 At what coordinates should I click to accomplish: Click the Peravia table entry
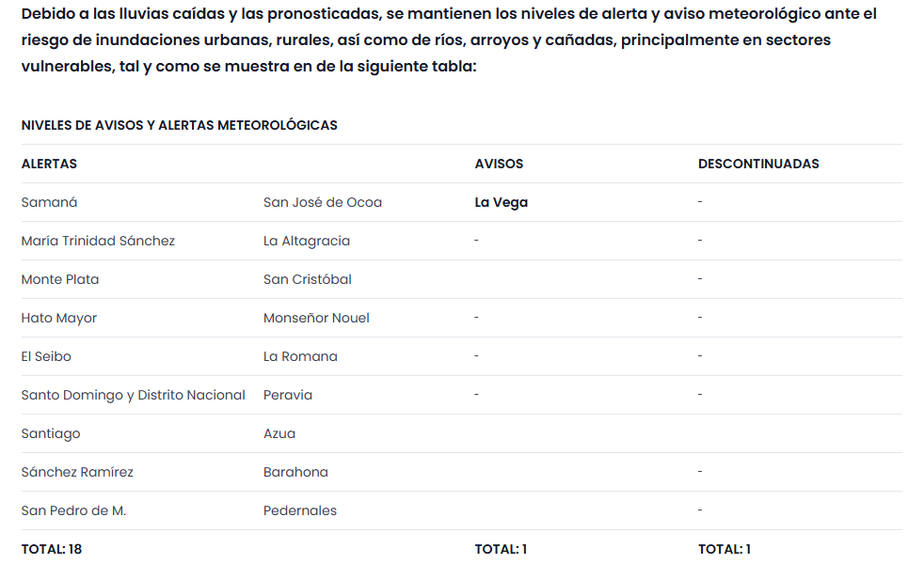click(x=287, y=395)
